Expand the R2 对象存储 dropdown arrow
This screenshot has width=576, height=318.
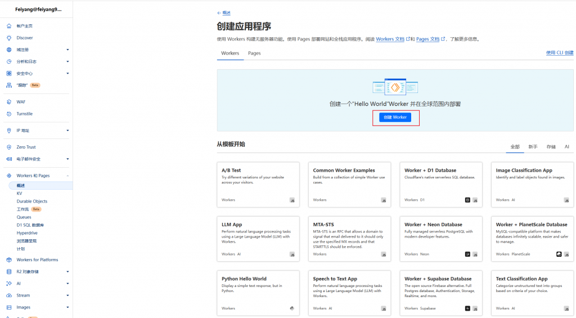coord(67,272)
